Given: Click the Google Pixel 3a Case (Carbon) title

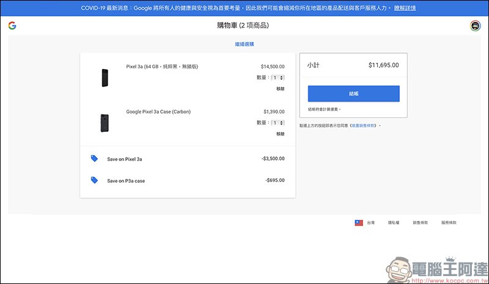Looking at the screenshot, I should (158, 112).
